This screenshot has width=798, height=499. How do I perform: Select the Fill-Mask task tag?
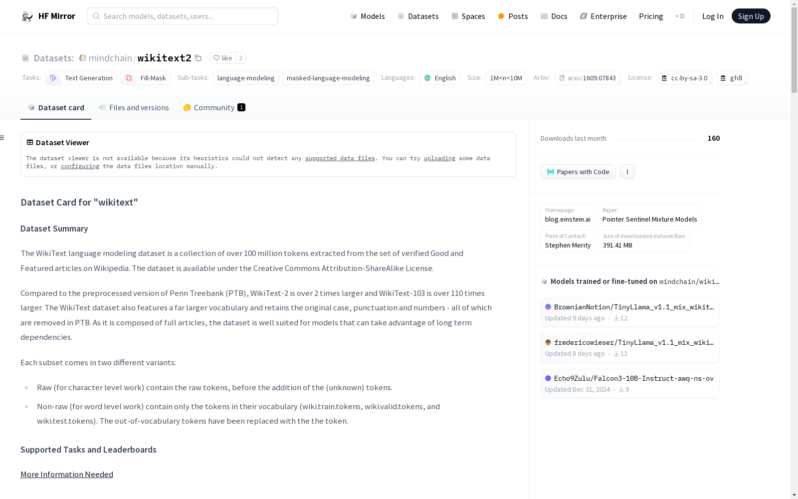(x=145, y=78)
